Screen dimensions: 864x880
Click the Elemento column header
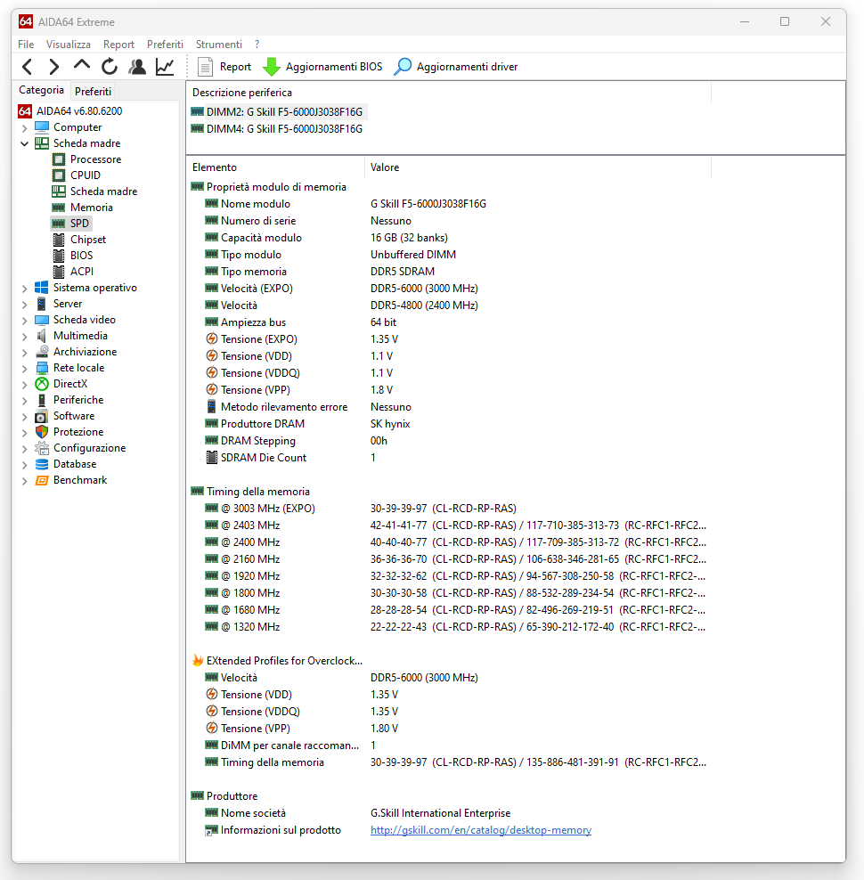(275, 167)
